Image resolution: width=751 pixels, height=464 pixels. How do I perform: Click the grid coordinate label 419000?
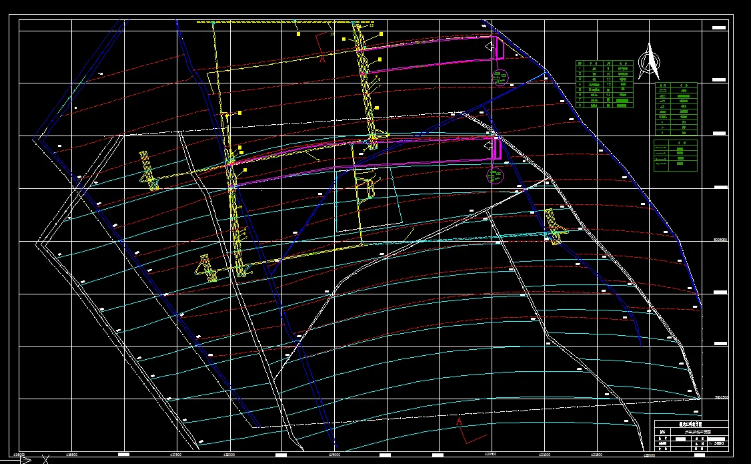[335, 454]
